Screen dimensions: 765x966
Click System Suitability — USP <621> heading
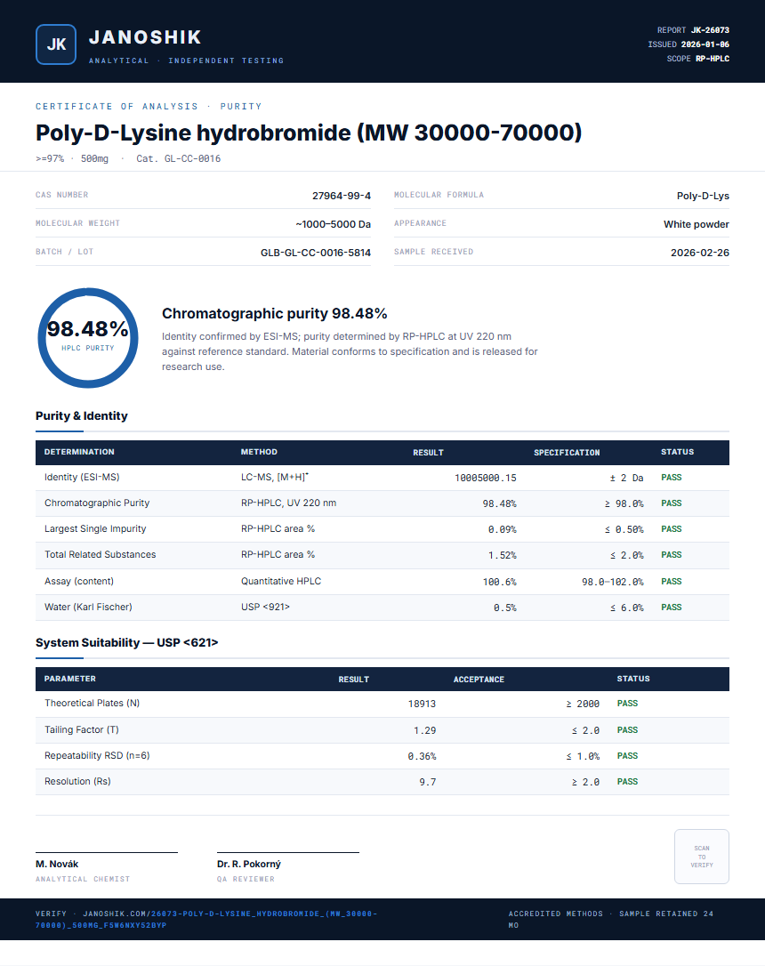click(127, 642)
